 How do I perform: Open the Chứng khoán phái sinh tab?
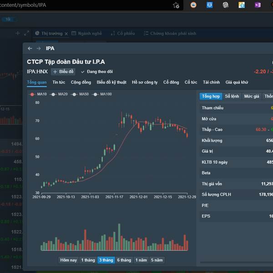coord(170,33)
